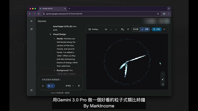198x111 pixels.
Task: Focus the prompt input field
Action: tap(61, 80)
